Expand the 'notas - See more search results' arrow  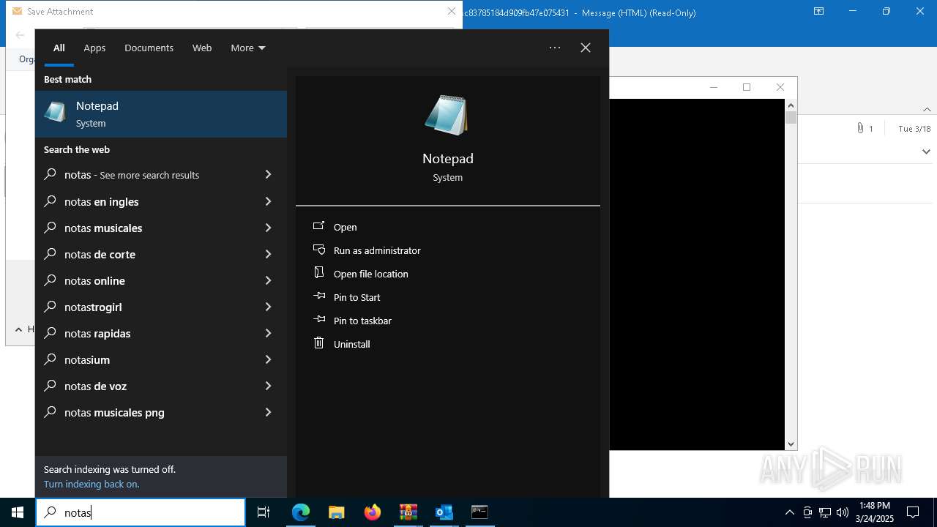268,175
